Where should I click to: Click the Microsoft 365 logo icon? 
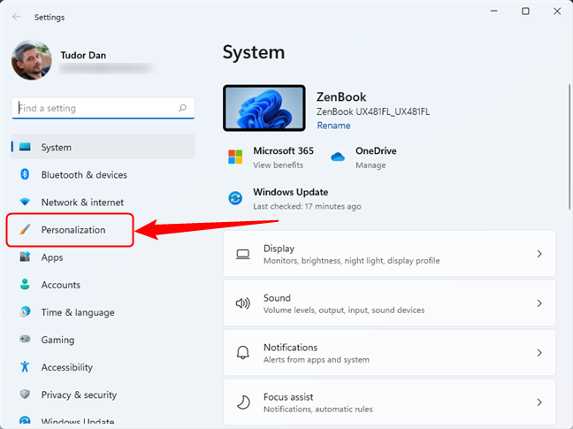click(x=235, y=157)
